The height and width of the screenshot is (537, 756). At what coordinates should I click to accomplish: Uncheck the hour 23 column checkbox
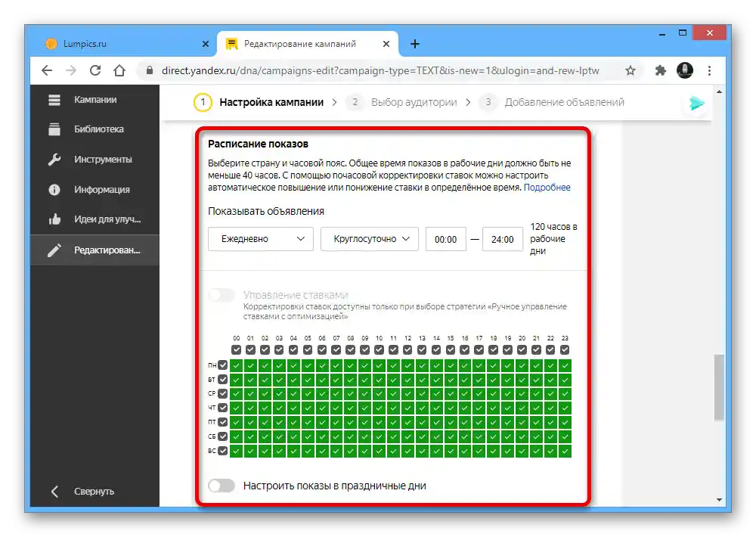point(565,349)
